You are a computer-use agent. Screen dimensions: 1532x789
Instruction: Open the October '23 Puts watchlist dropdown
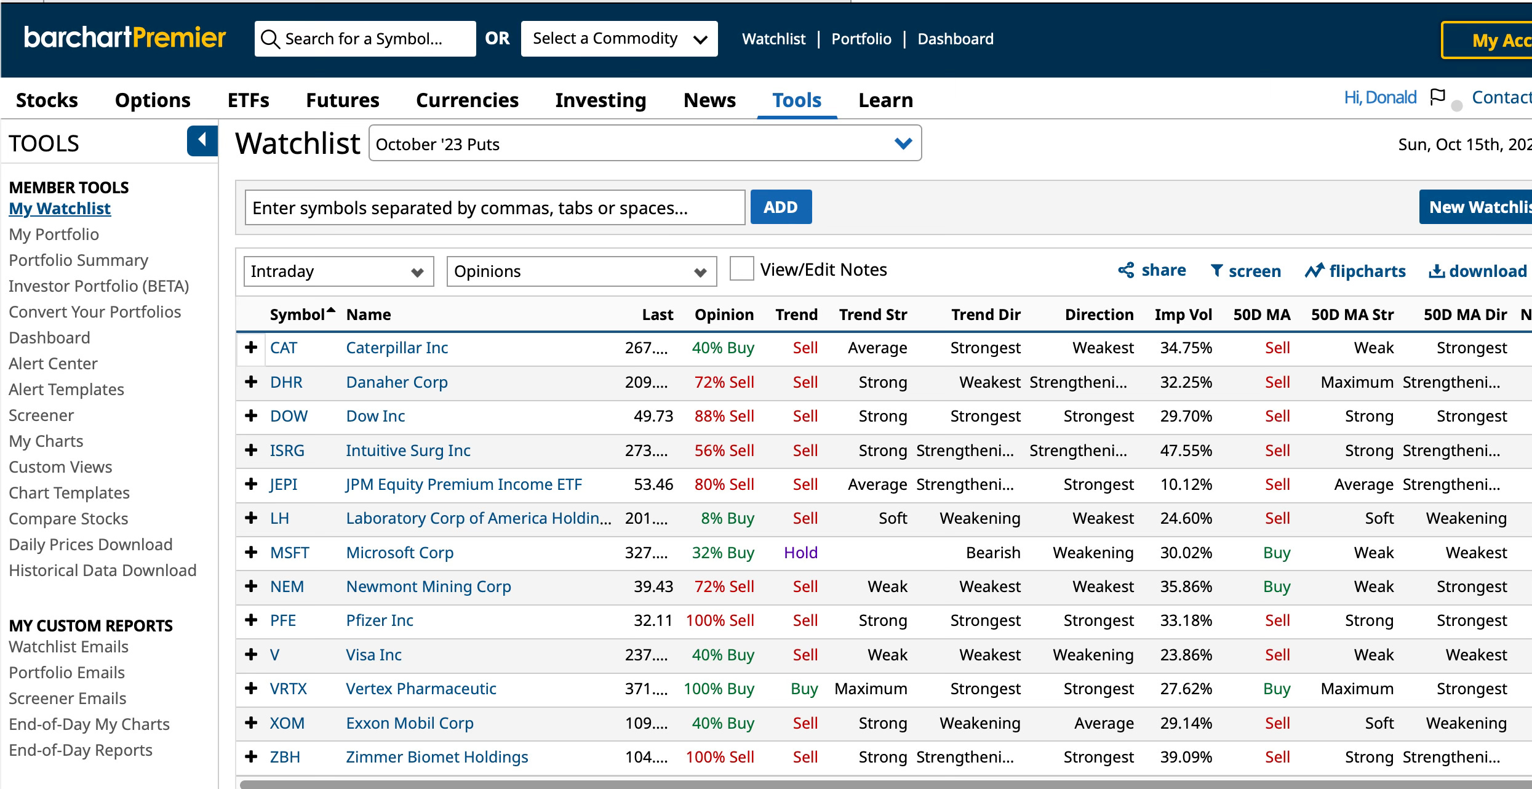pyautogui.click(x=645, y=143)
